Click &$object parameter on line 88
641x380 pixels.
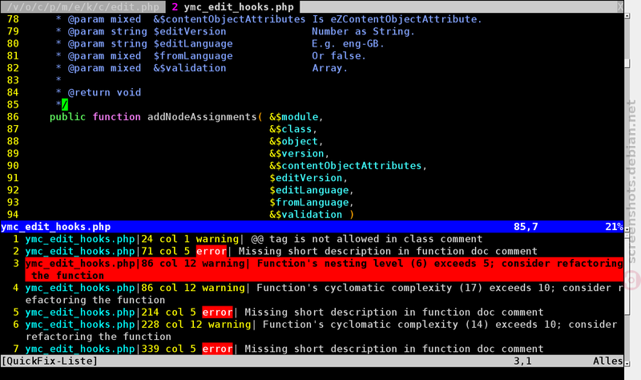coord(293,142)
